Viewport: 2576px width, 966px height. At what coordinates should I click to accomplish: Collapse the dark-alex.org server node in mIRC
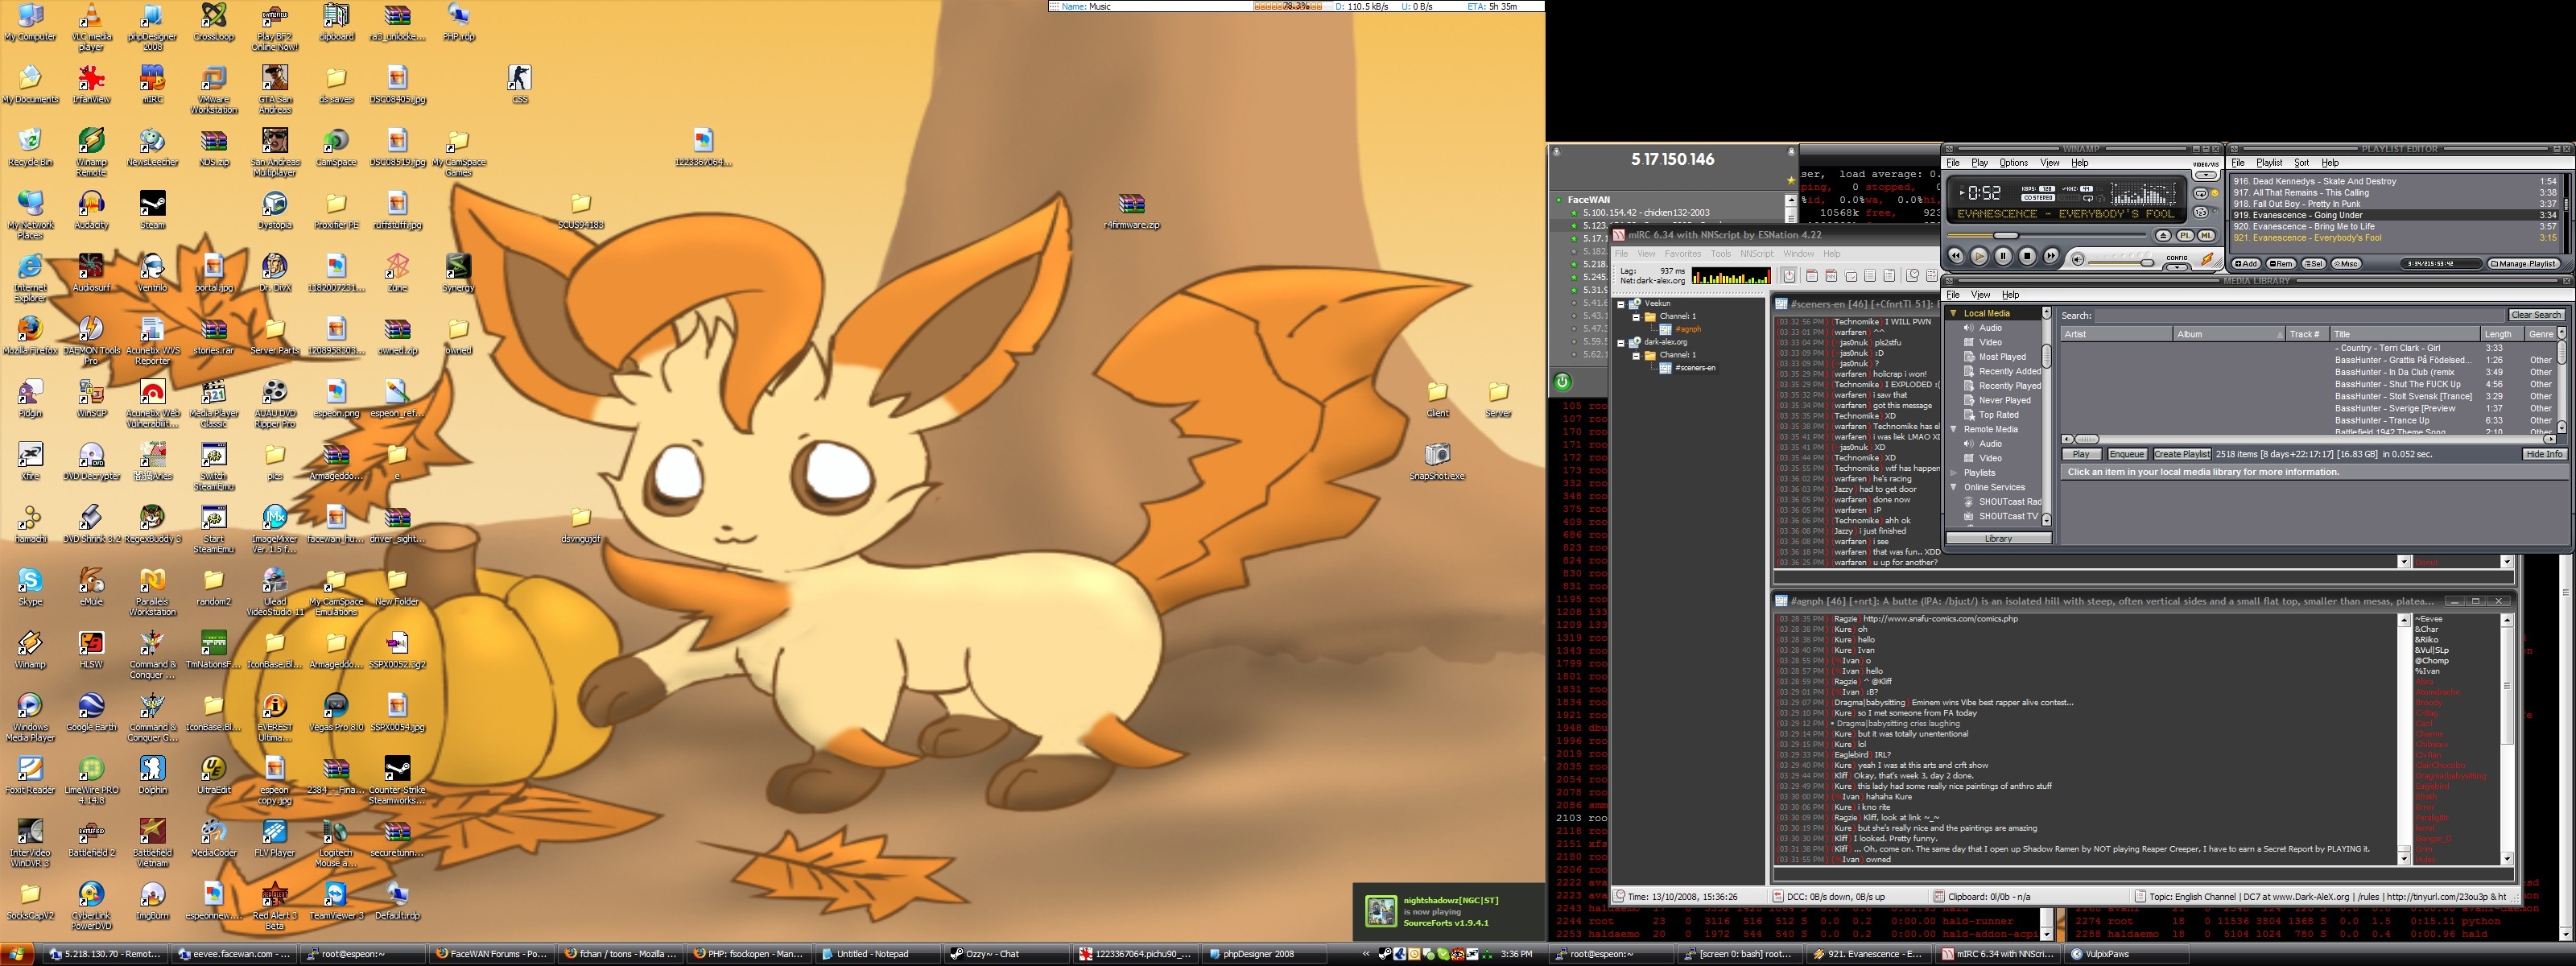pos(1621,343)
